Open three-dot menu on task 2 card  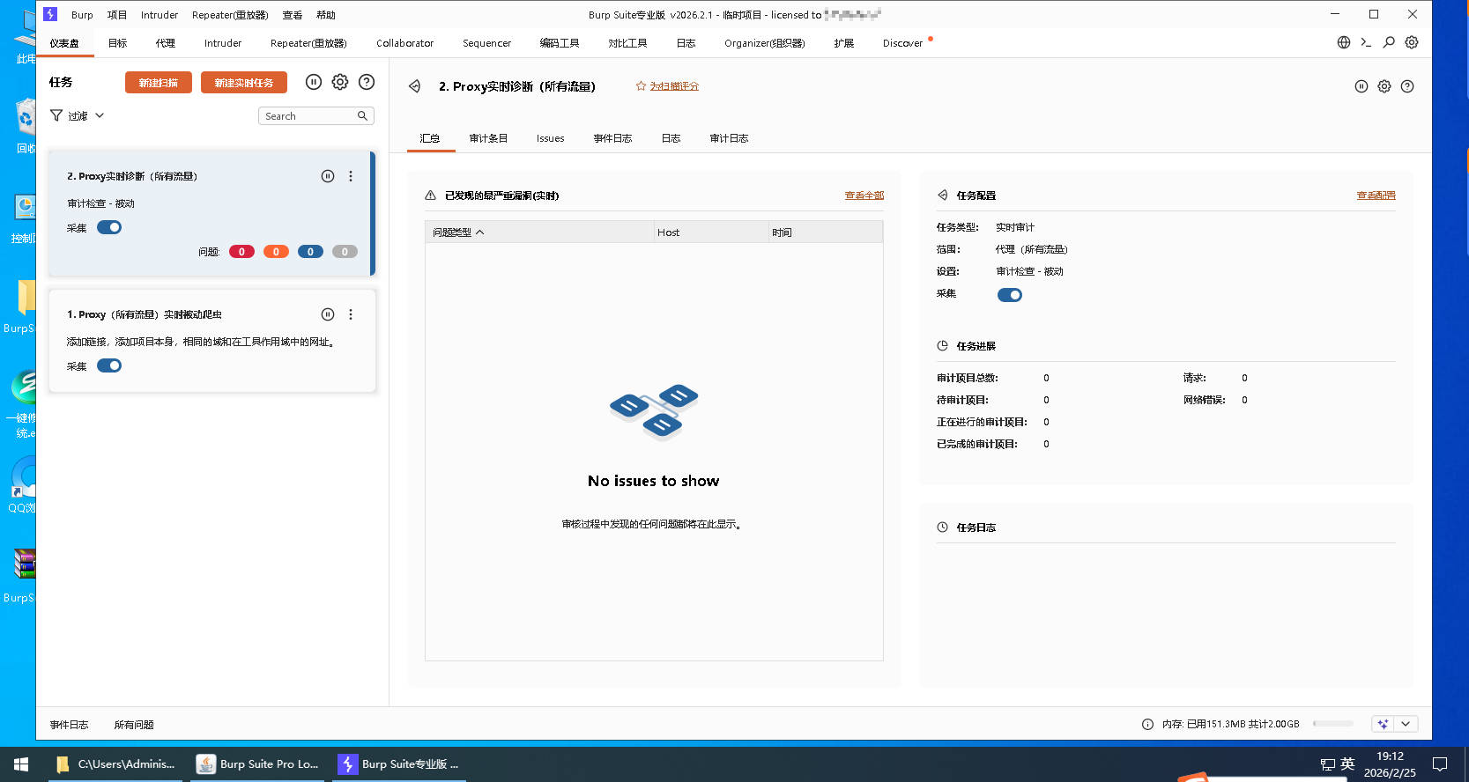point(351,176)
